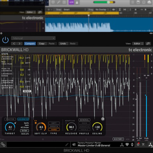This screenshot has width=153, height=153.
Task: Go to next preset with right arrow
Action: click(19, 44)
